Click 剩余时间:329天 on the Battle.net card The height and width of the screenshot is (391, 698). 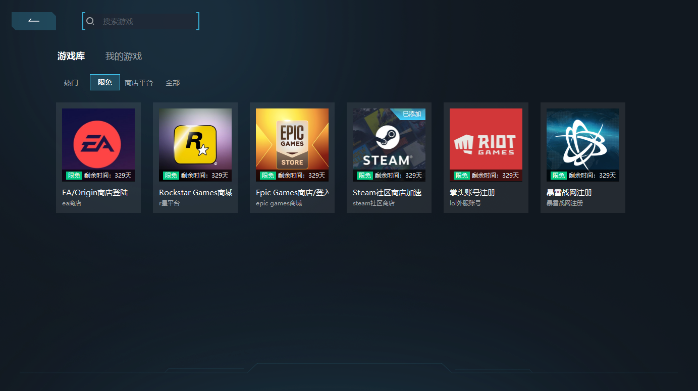pyautogui.click(x=593, y=176)
